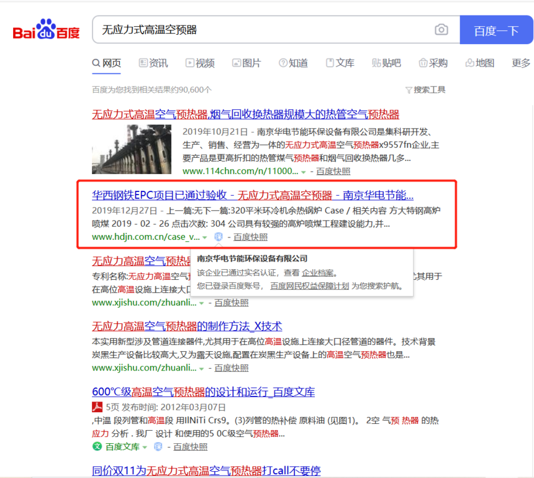Viewport: 534px width, 478px height.
Task: Click result count text 约90,600个
Action: tap(192, 90)
